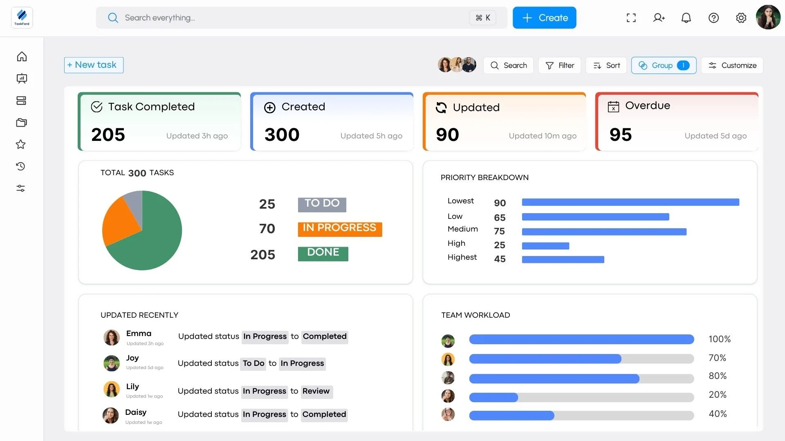Image resolution: width=785 pixels, height=441 pixels.
Task: Click the New task button
Action: 94,65
